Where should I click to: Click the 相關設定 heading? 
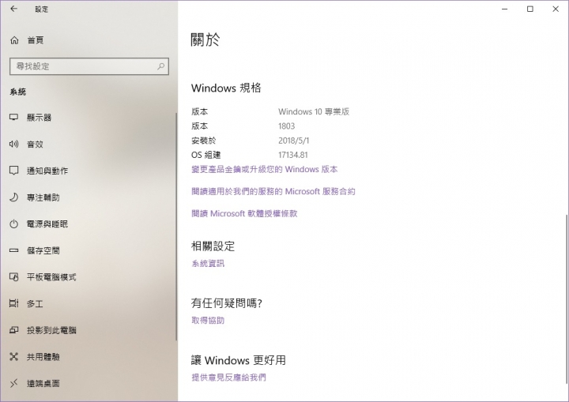click(213, 246)
